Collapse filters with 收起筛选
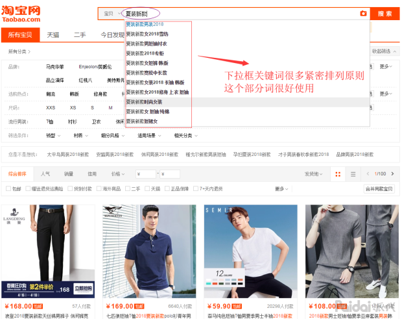Screen dimensions: 402x319 tap(384, 51)
